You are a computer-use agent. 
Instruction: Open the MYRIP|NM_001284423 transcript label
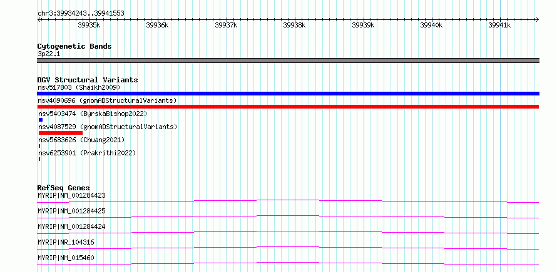[x=71, y=195]
